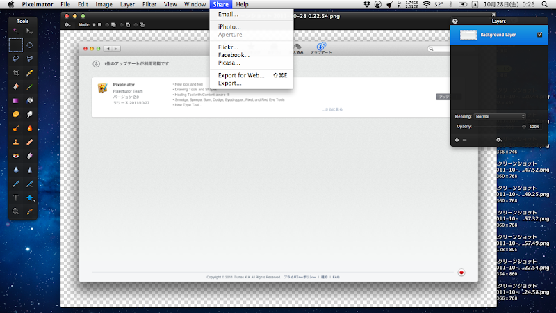Add a new layer with plus button
The height and width of the screenshot is (313, 556).
click(457, 140)
